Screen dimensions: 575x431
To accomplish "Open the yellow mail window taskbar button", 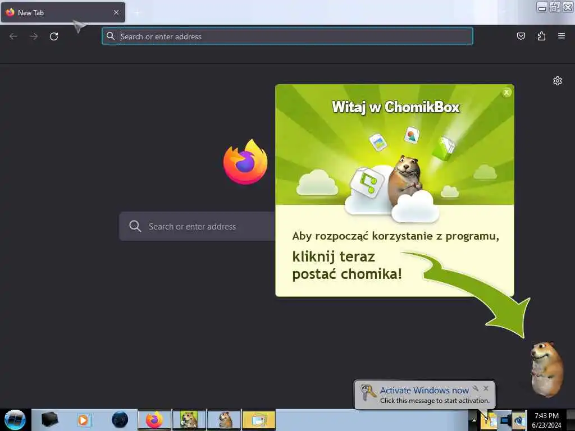I will tap(259, 420).
